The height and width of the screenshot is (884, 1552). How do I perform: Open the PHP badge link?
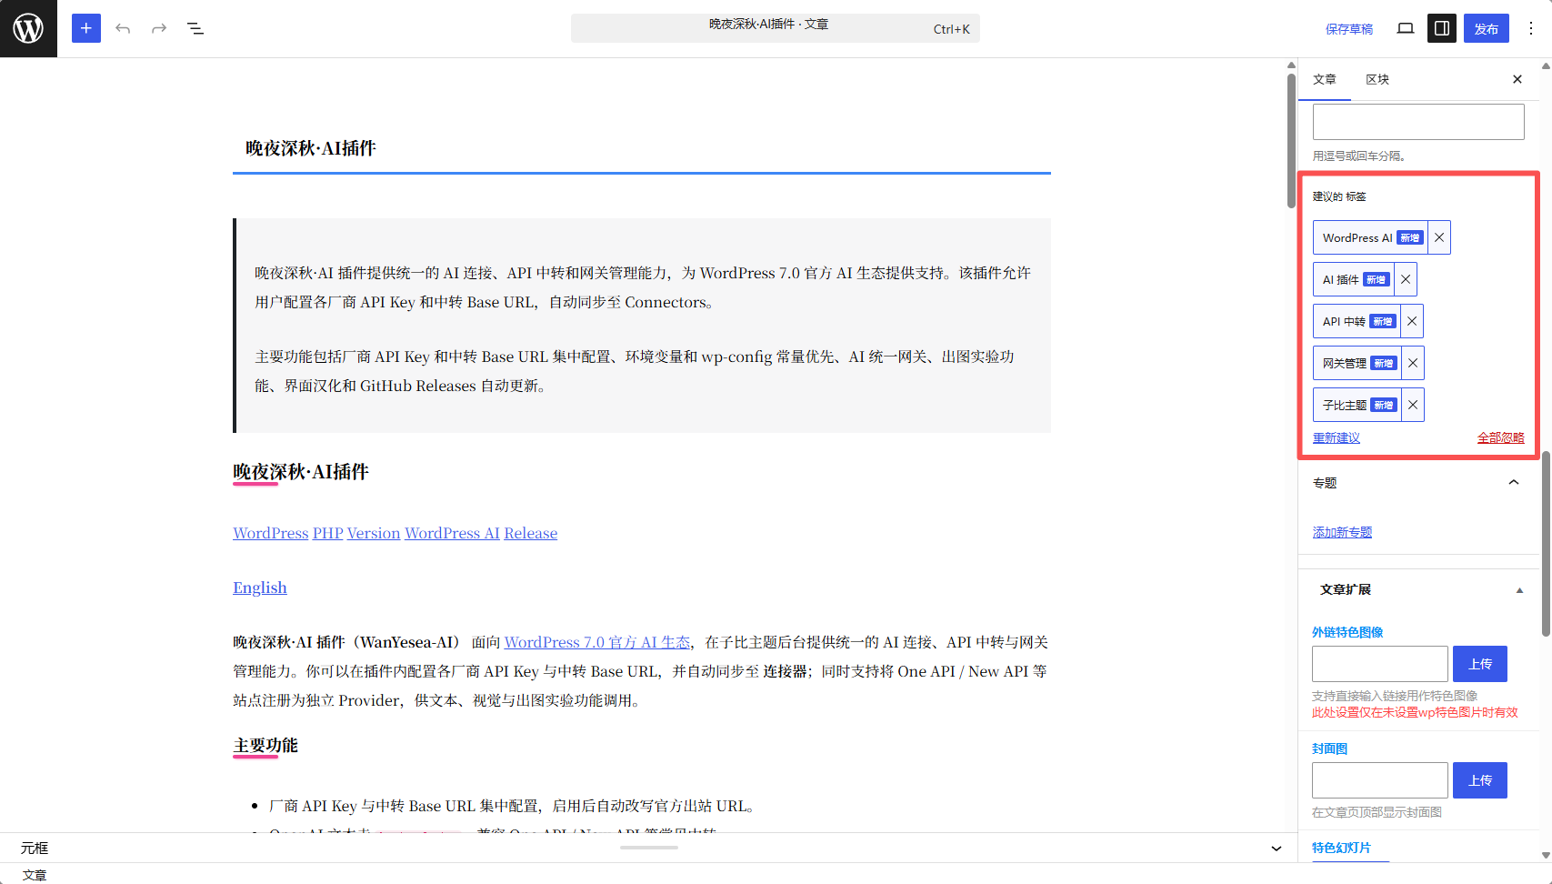(x=328, y=533)
